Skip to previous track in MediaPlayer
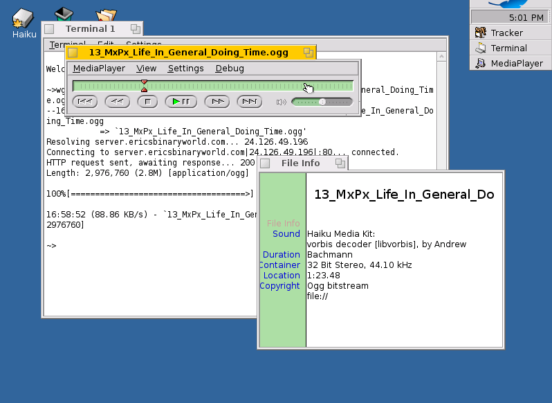The width and height of the screenshot is (552, 403). tap(85, 102)
